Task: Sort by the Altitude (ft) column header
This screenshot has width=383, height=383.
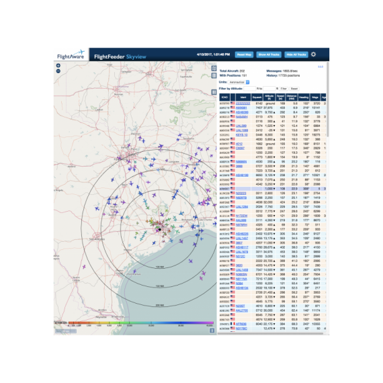Action: pos(269,97)
